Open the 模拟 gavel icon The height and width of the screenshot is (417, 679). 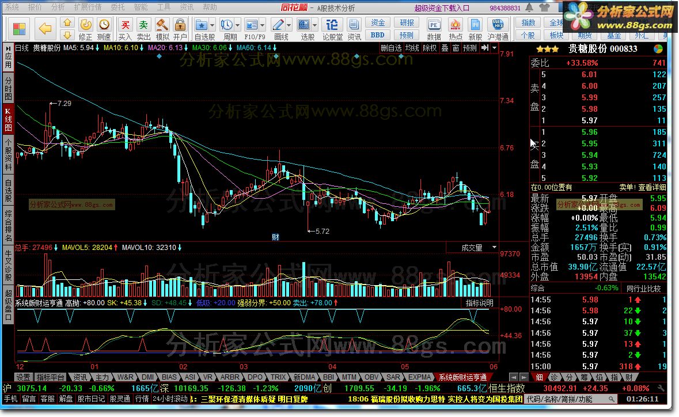coord(162,29)
